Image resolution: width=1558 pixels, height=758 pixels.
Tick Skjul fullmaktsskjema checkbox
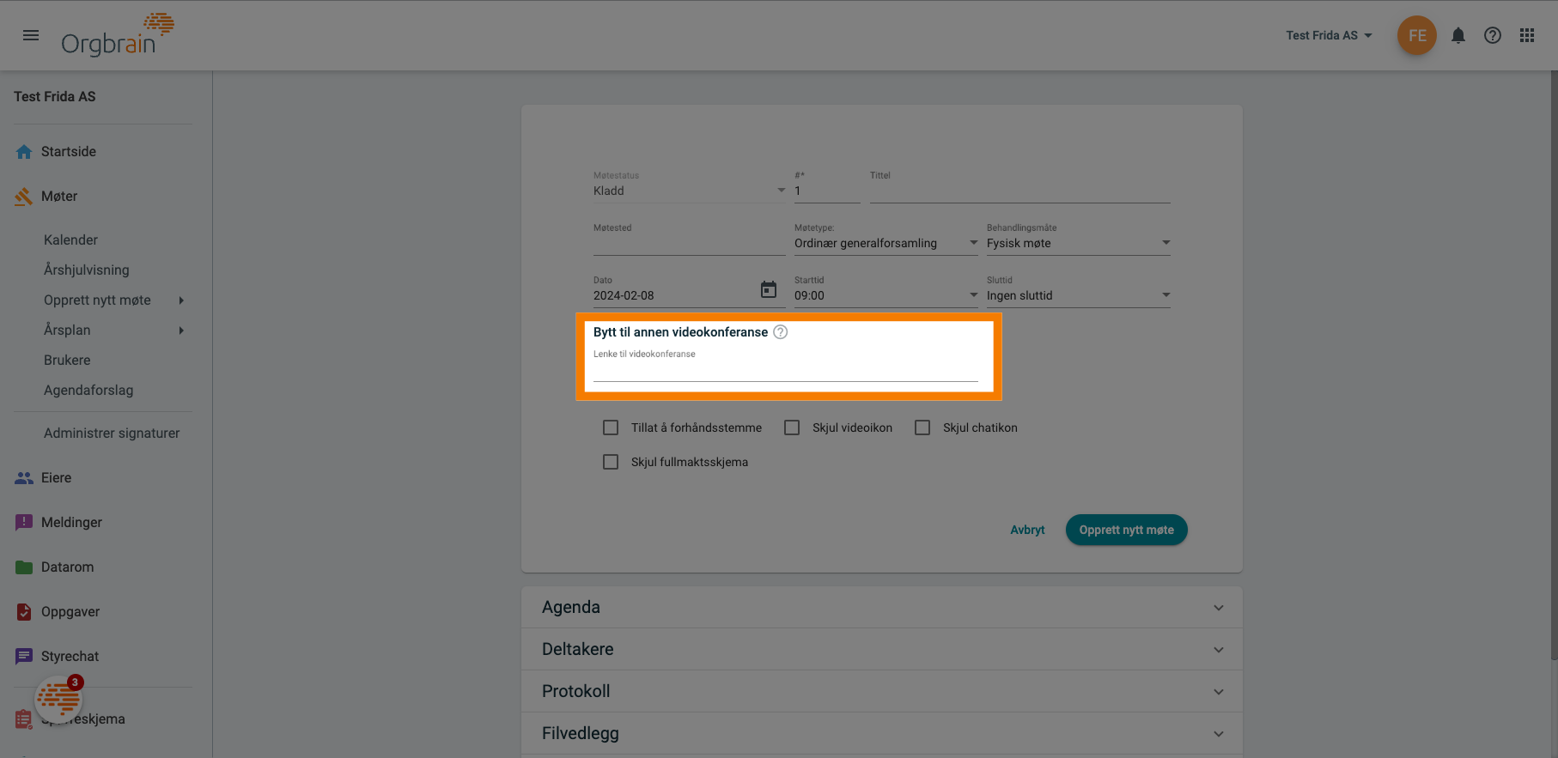tap(611, 462)
